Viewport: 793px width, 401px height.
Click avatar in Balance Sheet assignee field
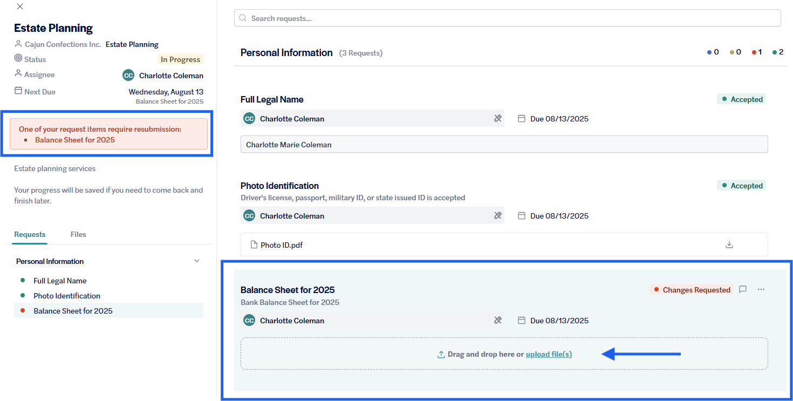[249, 321]
